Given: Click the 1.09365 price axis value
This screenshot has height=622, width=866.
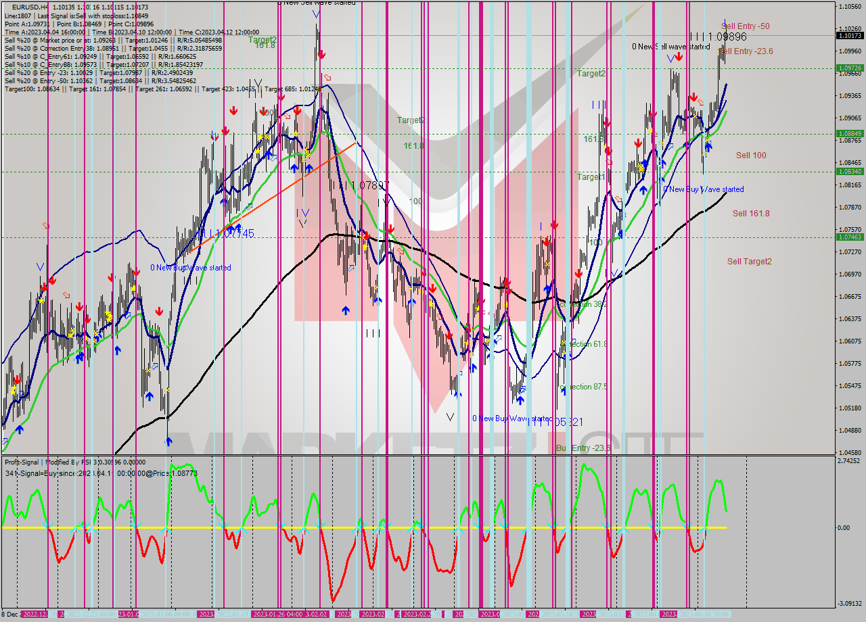Looking at the screenshot, I should coord(850,96).
